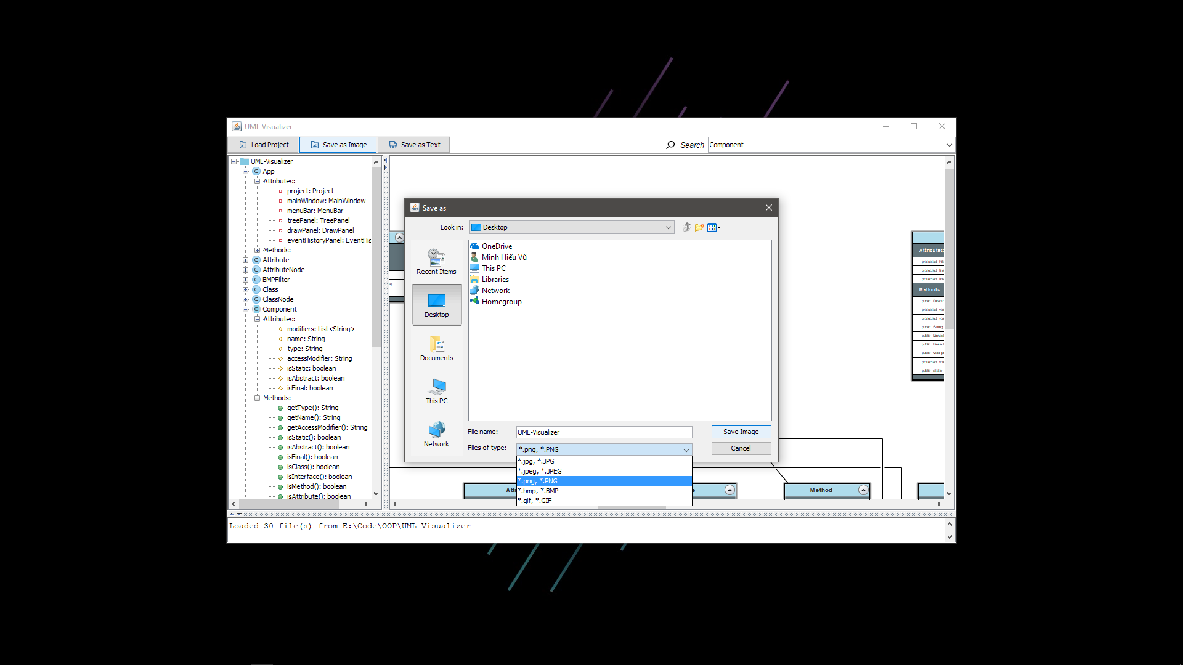The image size is (1183, 665).
Task: Collapse the Component tree node
Action: pyautogui.click(x=246, y=309)
